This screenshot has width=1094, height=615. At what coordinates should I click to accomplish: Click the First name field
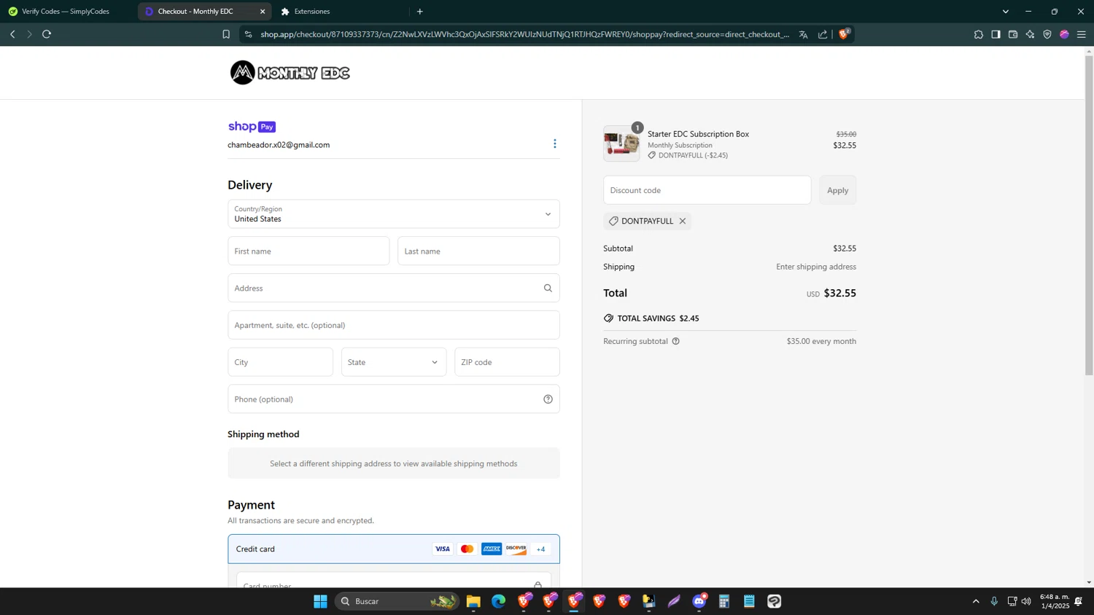point(309,251)
